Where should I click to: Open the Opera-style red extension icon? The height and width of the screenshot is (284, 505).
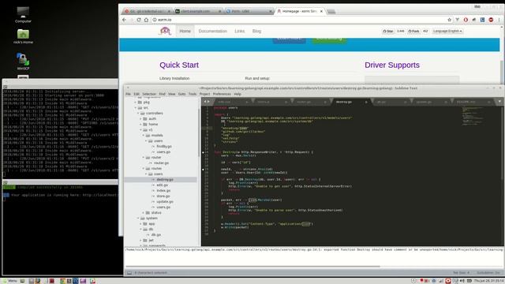point(466,20)
